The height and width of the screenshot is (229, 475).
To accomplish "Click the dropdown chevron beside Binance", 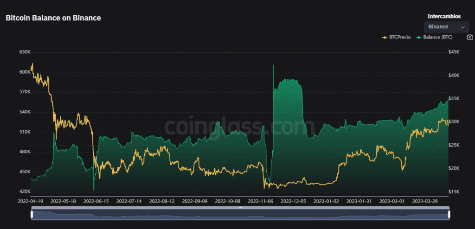I will (x=462, y=27).
